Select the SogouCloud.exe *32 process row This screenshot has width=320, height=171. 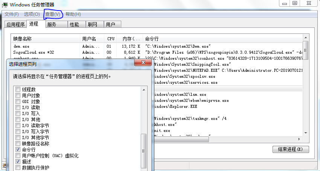pyautogui.click(x=157, y=52)
